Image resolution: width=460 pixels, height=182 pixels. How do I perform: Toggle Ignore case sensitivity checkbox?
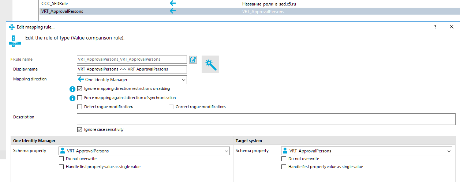pyautogui.click(x=80, y=130)
